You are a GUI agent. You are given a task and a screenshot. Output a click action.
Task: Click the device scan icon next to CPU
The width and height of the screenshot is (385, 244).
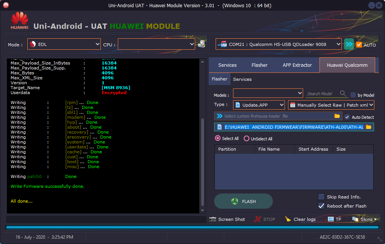pos(202,44)
